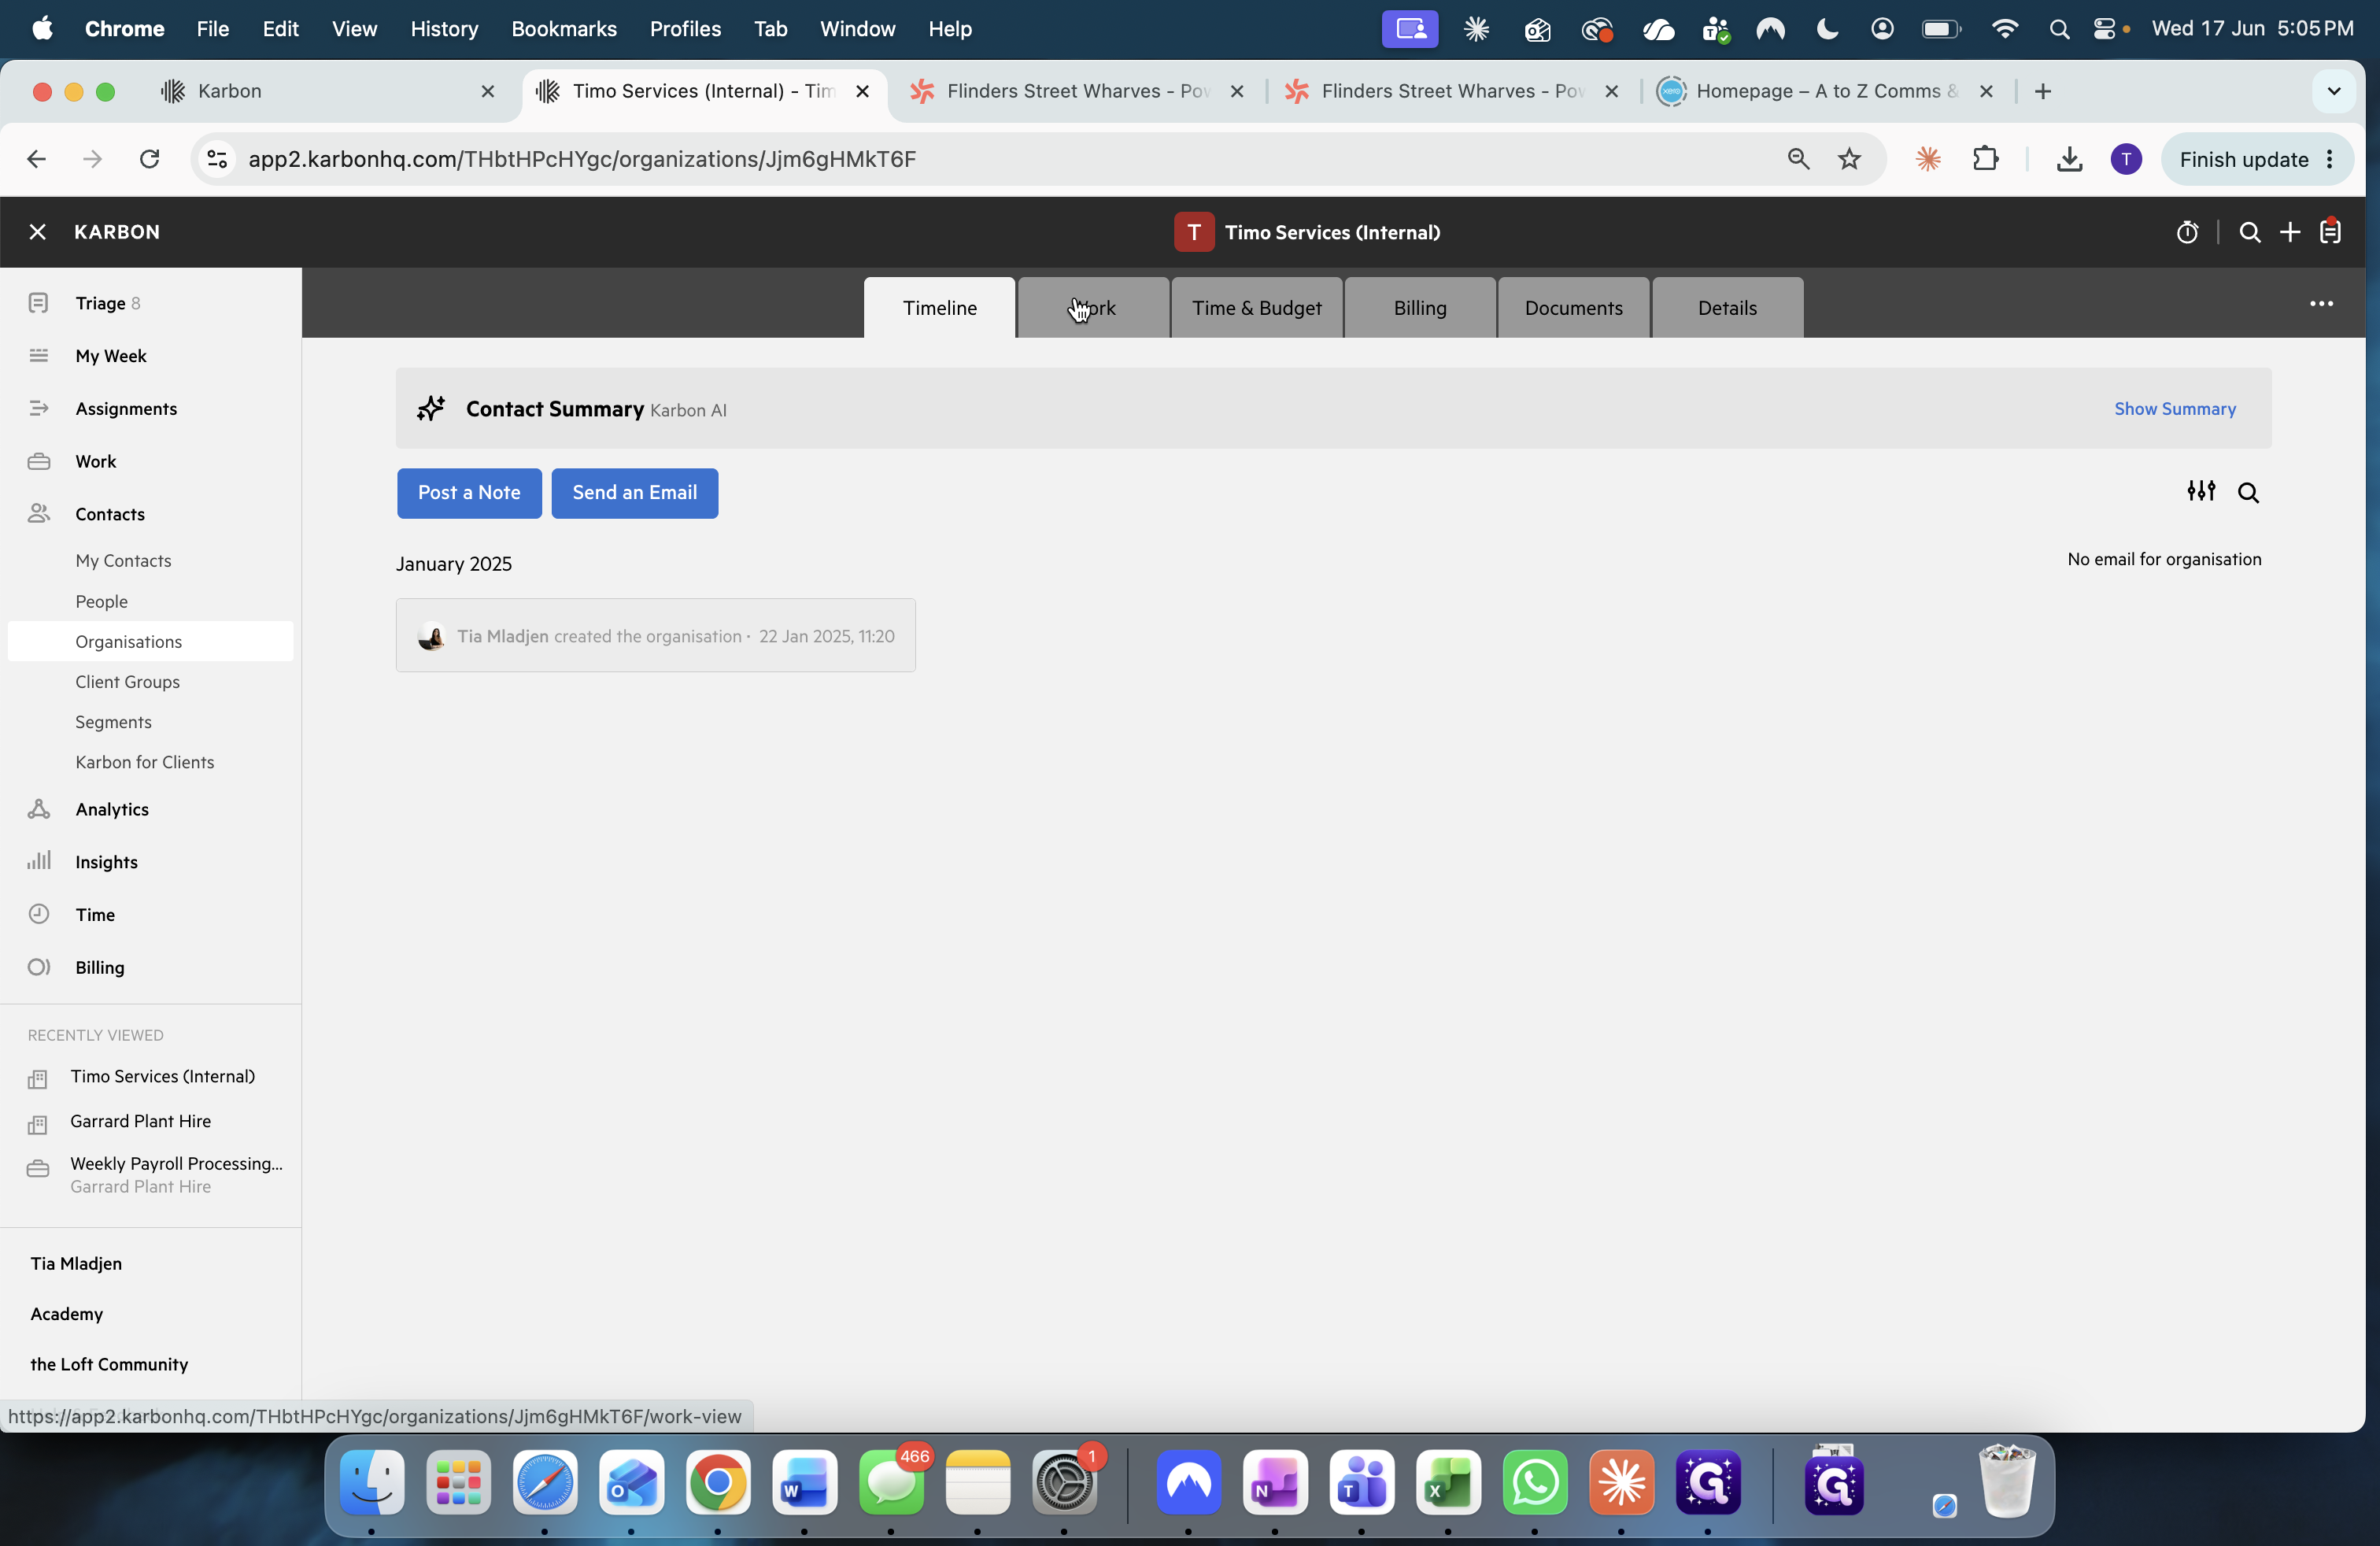
Task: Open Tia Mladjen user menu
Action: click(76, 1263)
